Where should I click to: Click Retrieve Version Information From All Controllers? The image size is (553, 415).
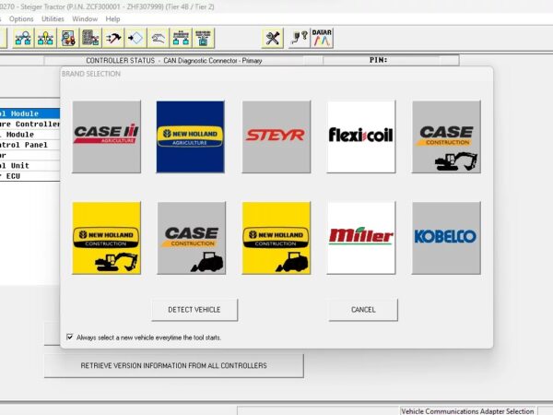174,365
